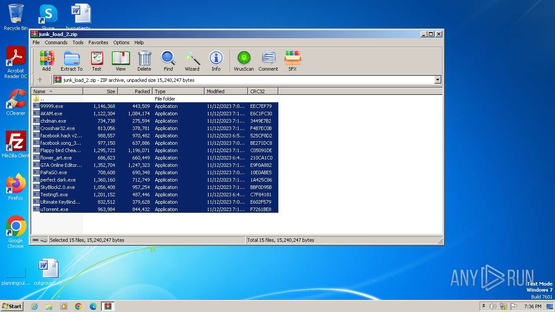Open the File menu
This screenshot has height=312, width=555.
[36, 42]
